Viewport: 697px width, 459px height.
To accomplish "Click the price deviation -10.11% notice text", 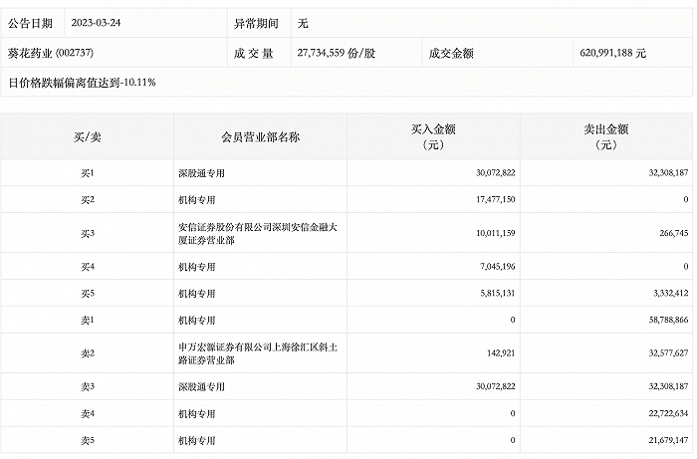I will [x=82, y=81].
